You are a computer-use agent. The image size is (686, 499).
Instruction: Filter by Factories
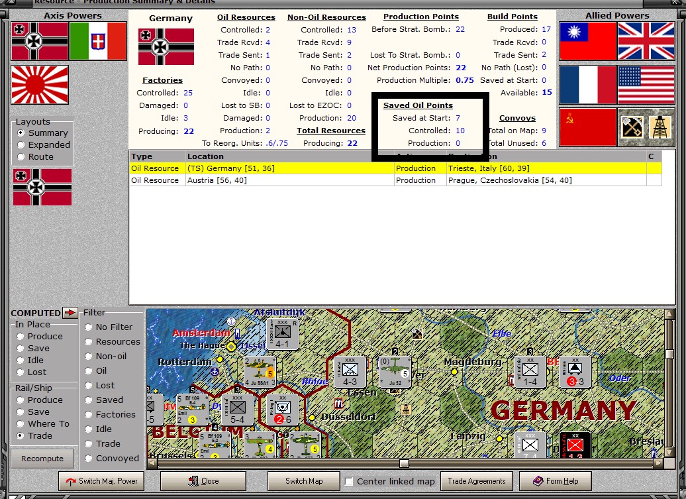coord(88,415)
